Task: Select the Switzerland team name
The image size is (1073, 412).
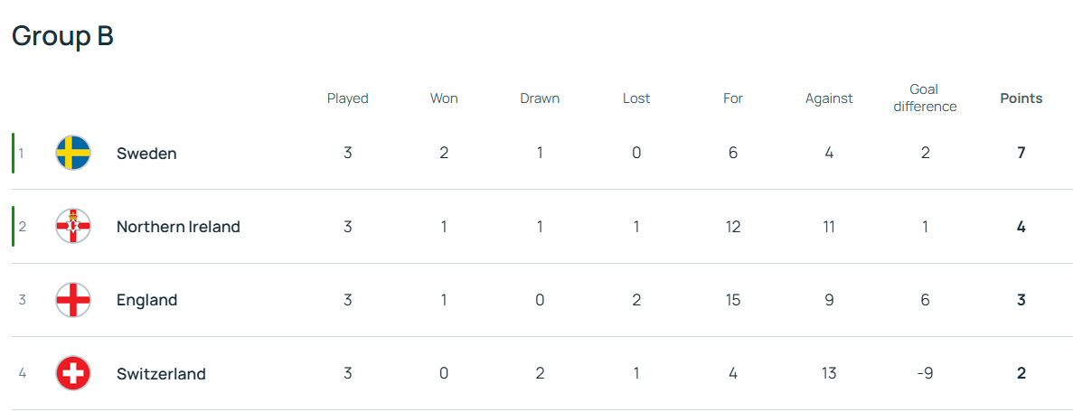Action: click(161, 373)
